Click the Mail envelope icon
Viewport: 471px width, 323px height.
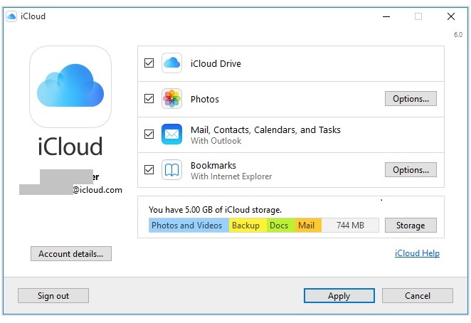tap(171, 134)
